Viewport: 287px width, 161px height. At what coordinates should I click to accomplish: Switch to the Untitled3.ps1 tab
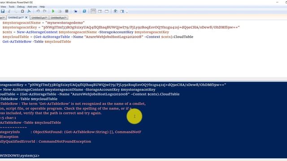(39, 18)
